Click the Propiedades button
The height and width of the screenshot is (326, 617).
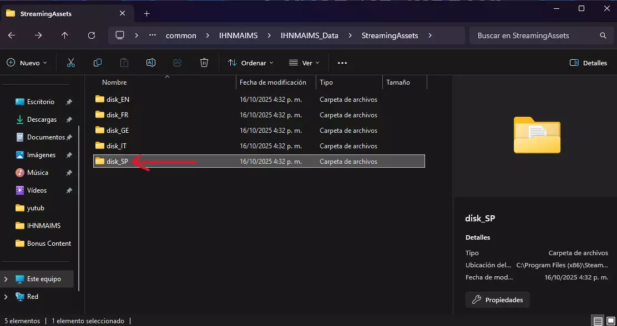[498, 300]
